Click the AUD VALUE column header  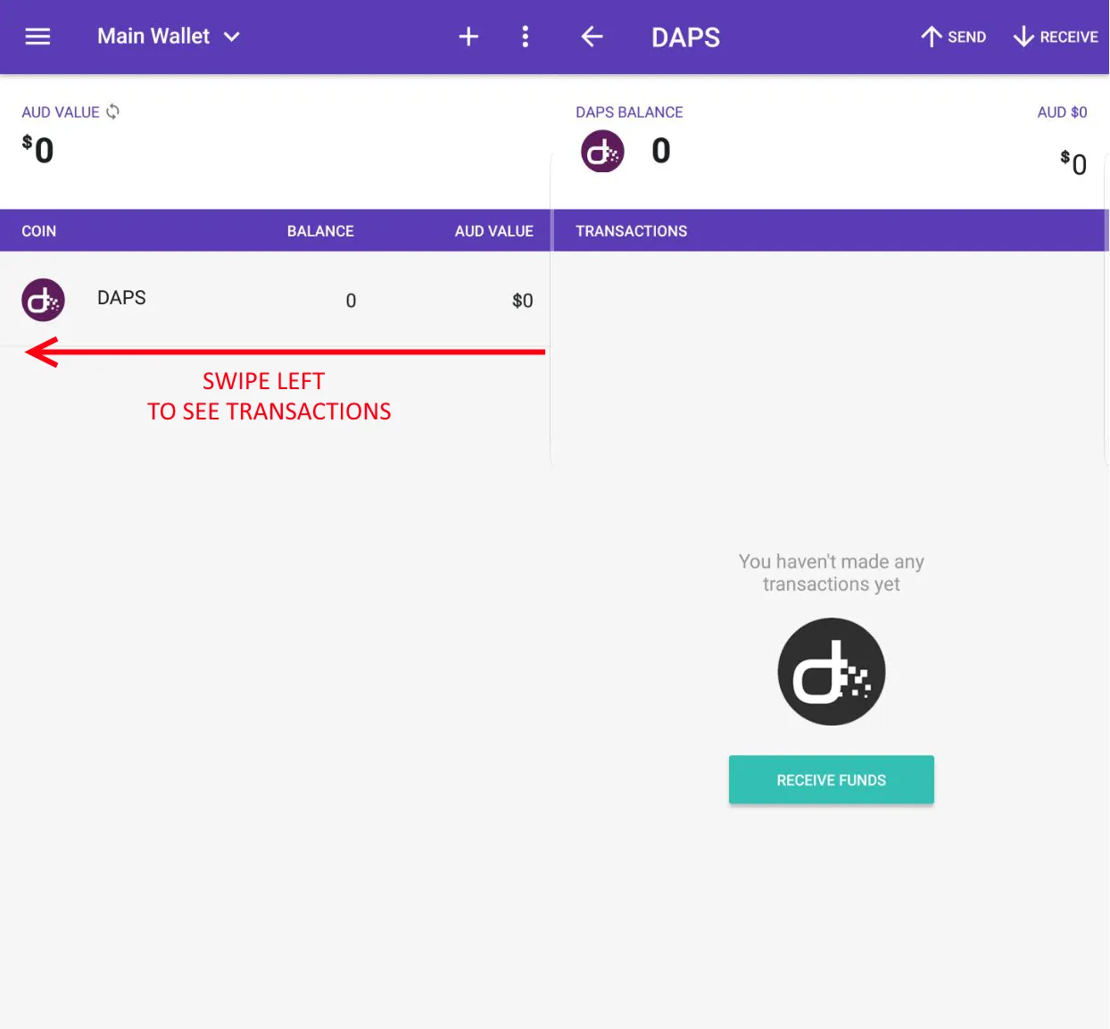click(x=493, y=231)
